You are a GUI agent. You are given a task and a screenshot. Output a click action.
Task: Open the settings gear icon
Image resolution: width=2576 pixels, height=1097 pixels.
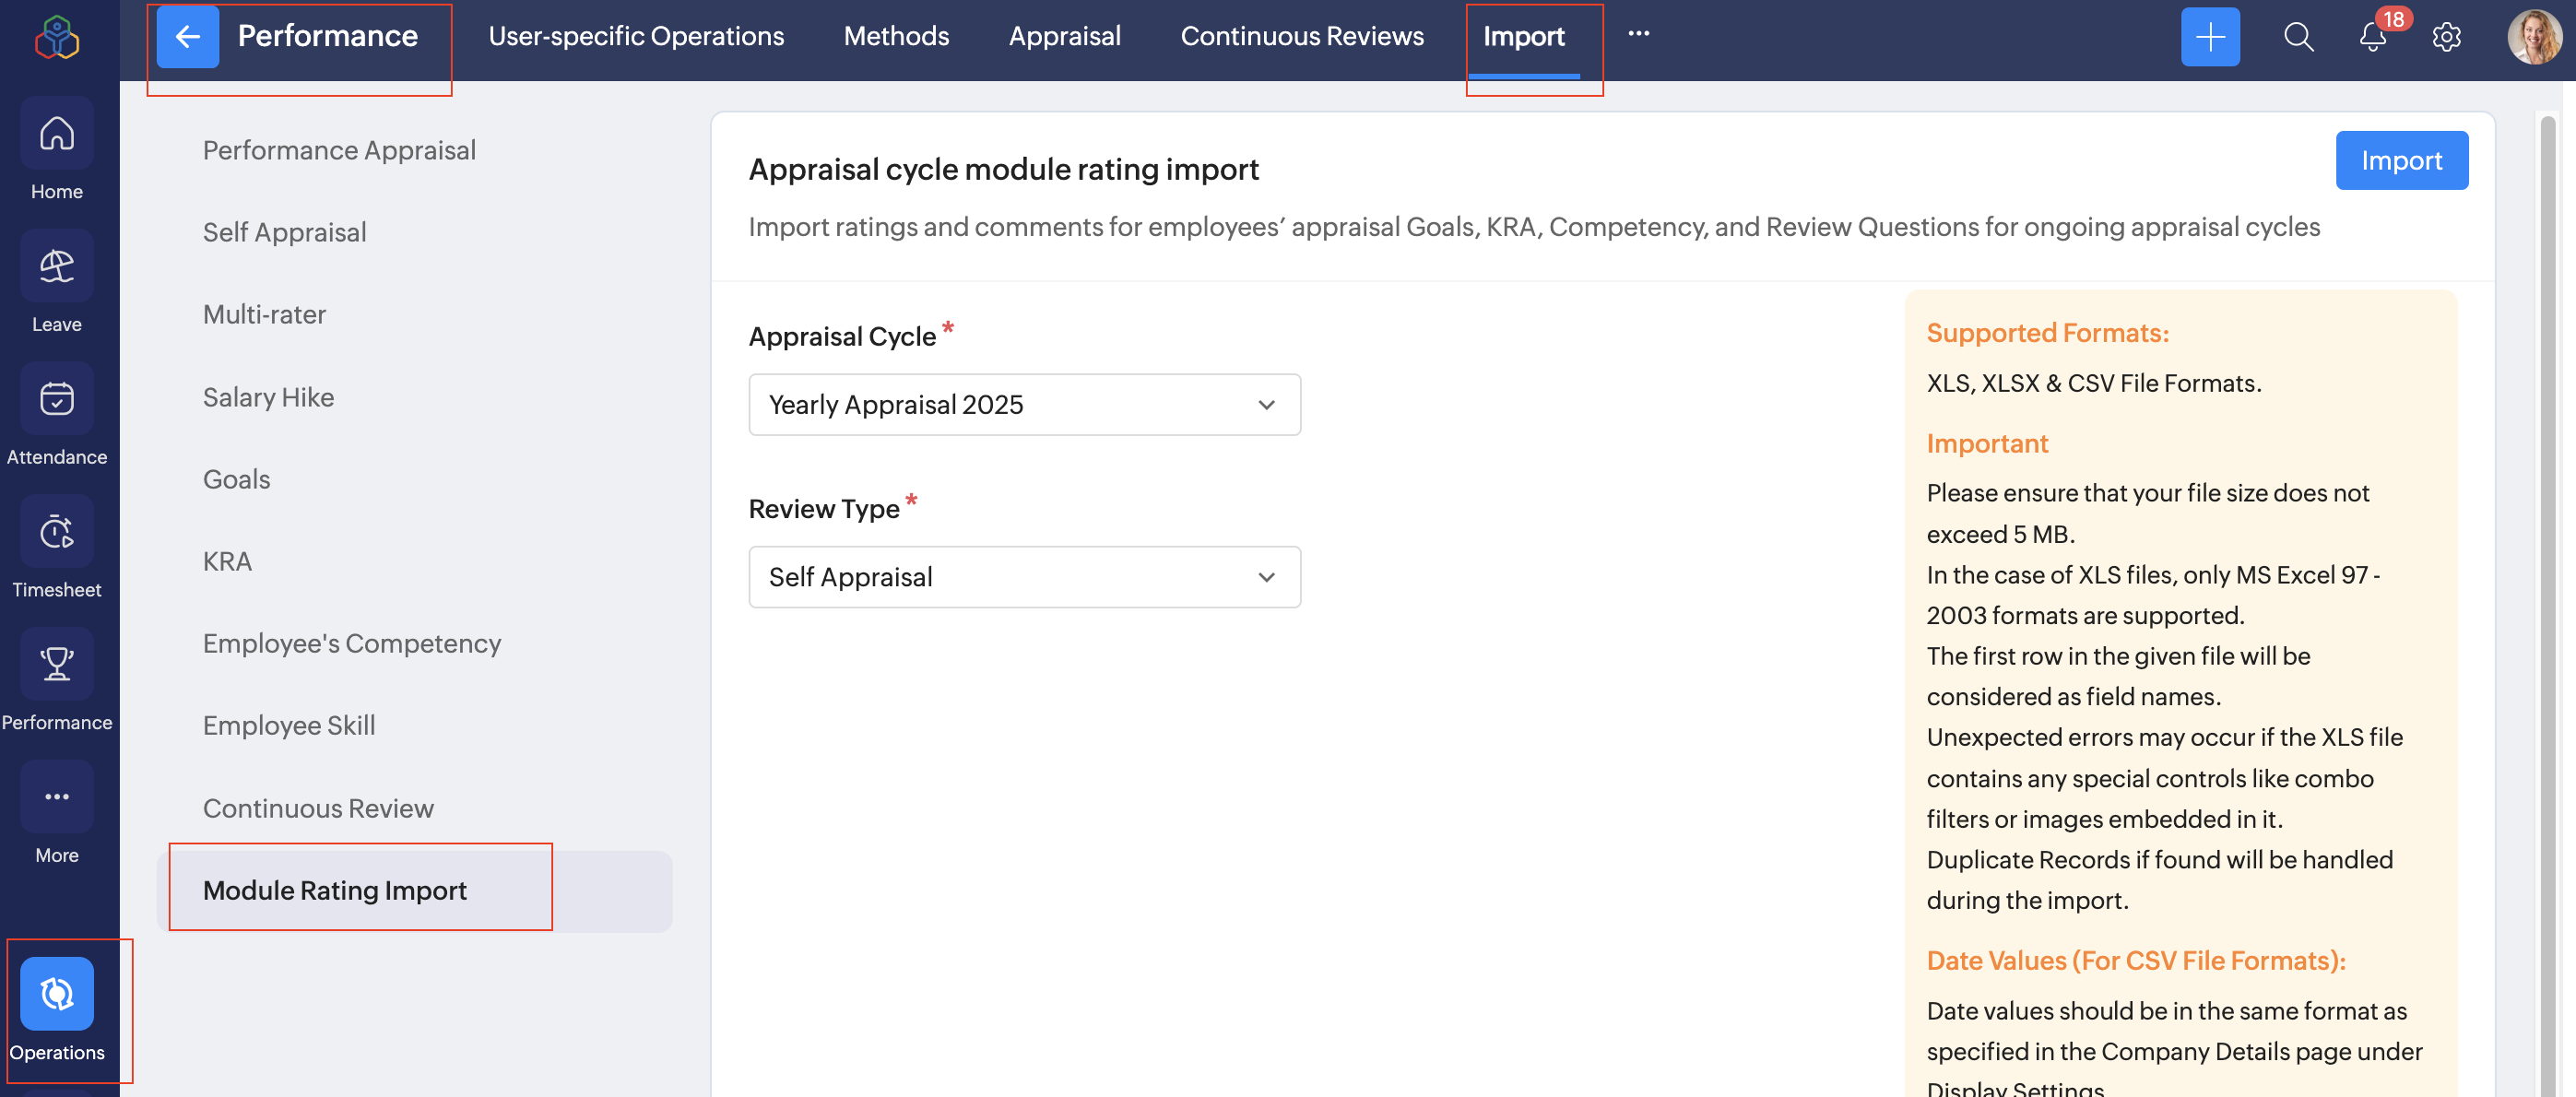point(2445,37)
